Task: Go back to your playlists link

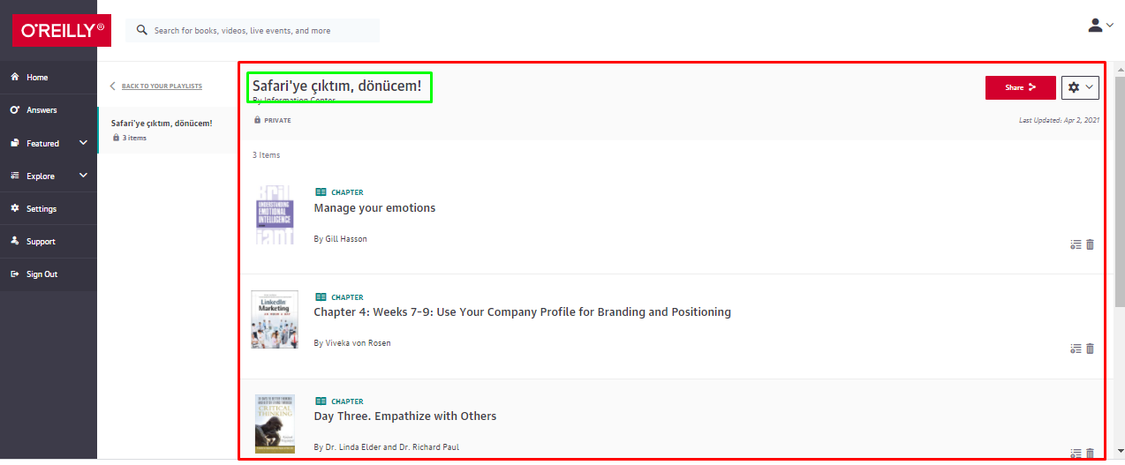Action: (x=161, y=86)
